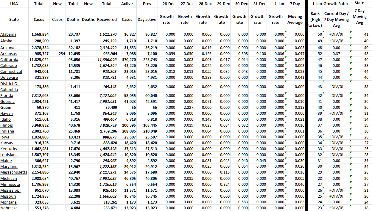Click the Nebraska state link
This screenshot has height=211, width=372.
pyautogui.click(x=9, y=208)
